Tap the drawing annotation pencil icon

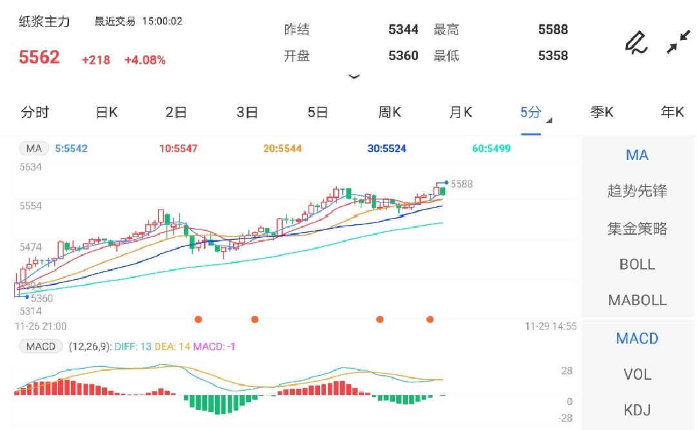click(636, 42)
